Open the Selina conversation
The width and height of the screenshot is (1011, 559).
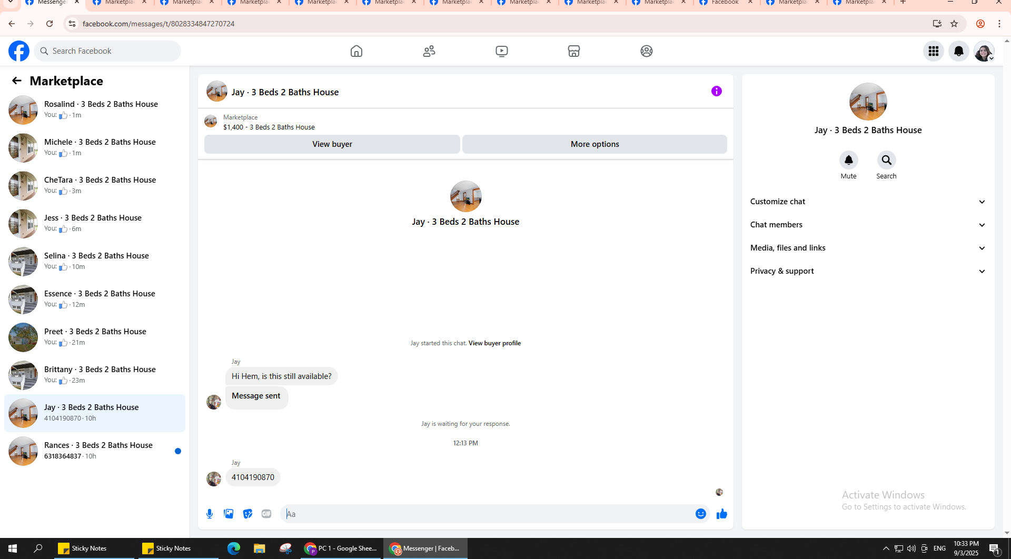[95, 261]
